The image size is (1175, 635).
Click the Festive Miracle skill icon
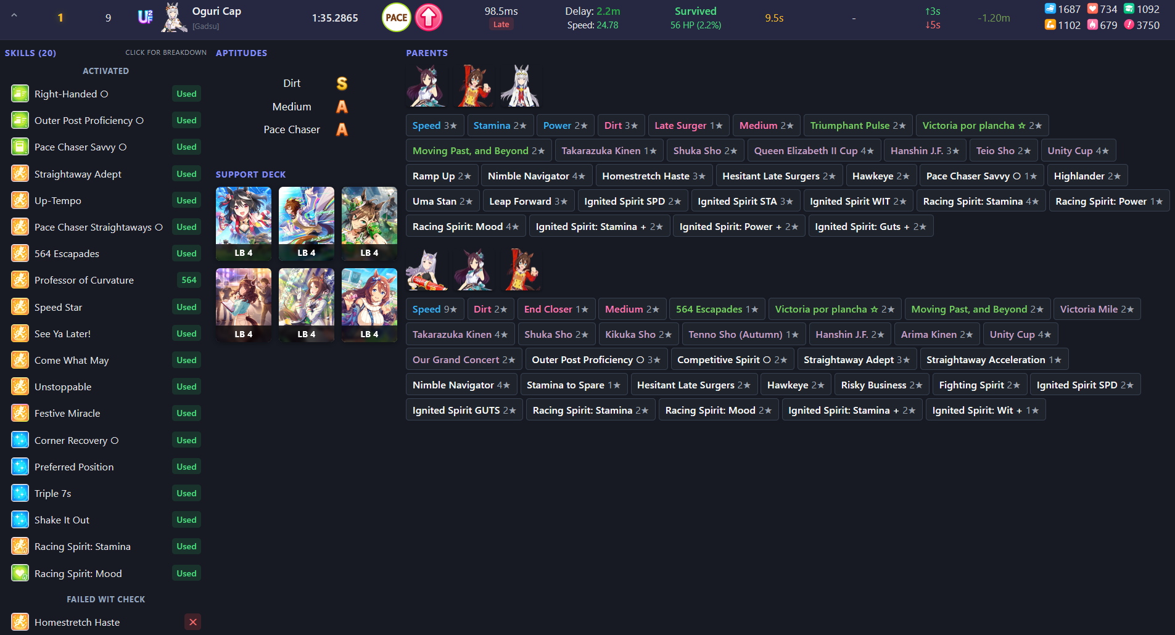(x=20, y=413)
